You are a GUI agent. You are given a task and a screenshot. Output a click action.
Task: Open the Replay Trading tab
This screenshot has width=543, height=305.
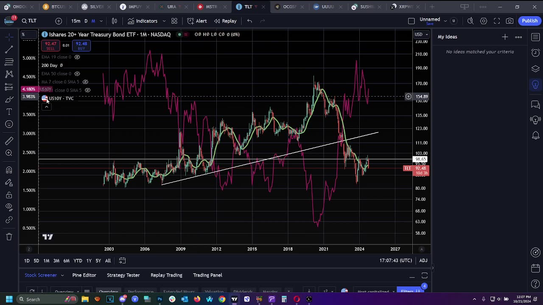166,275
